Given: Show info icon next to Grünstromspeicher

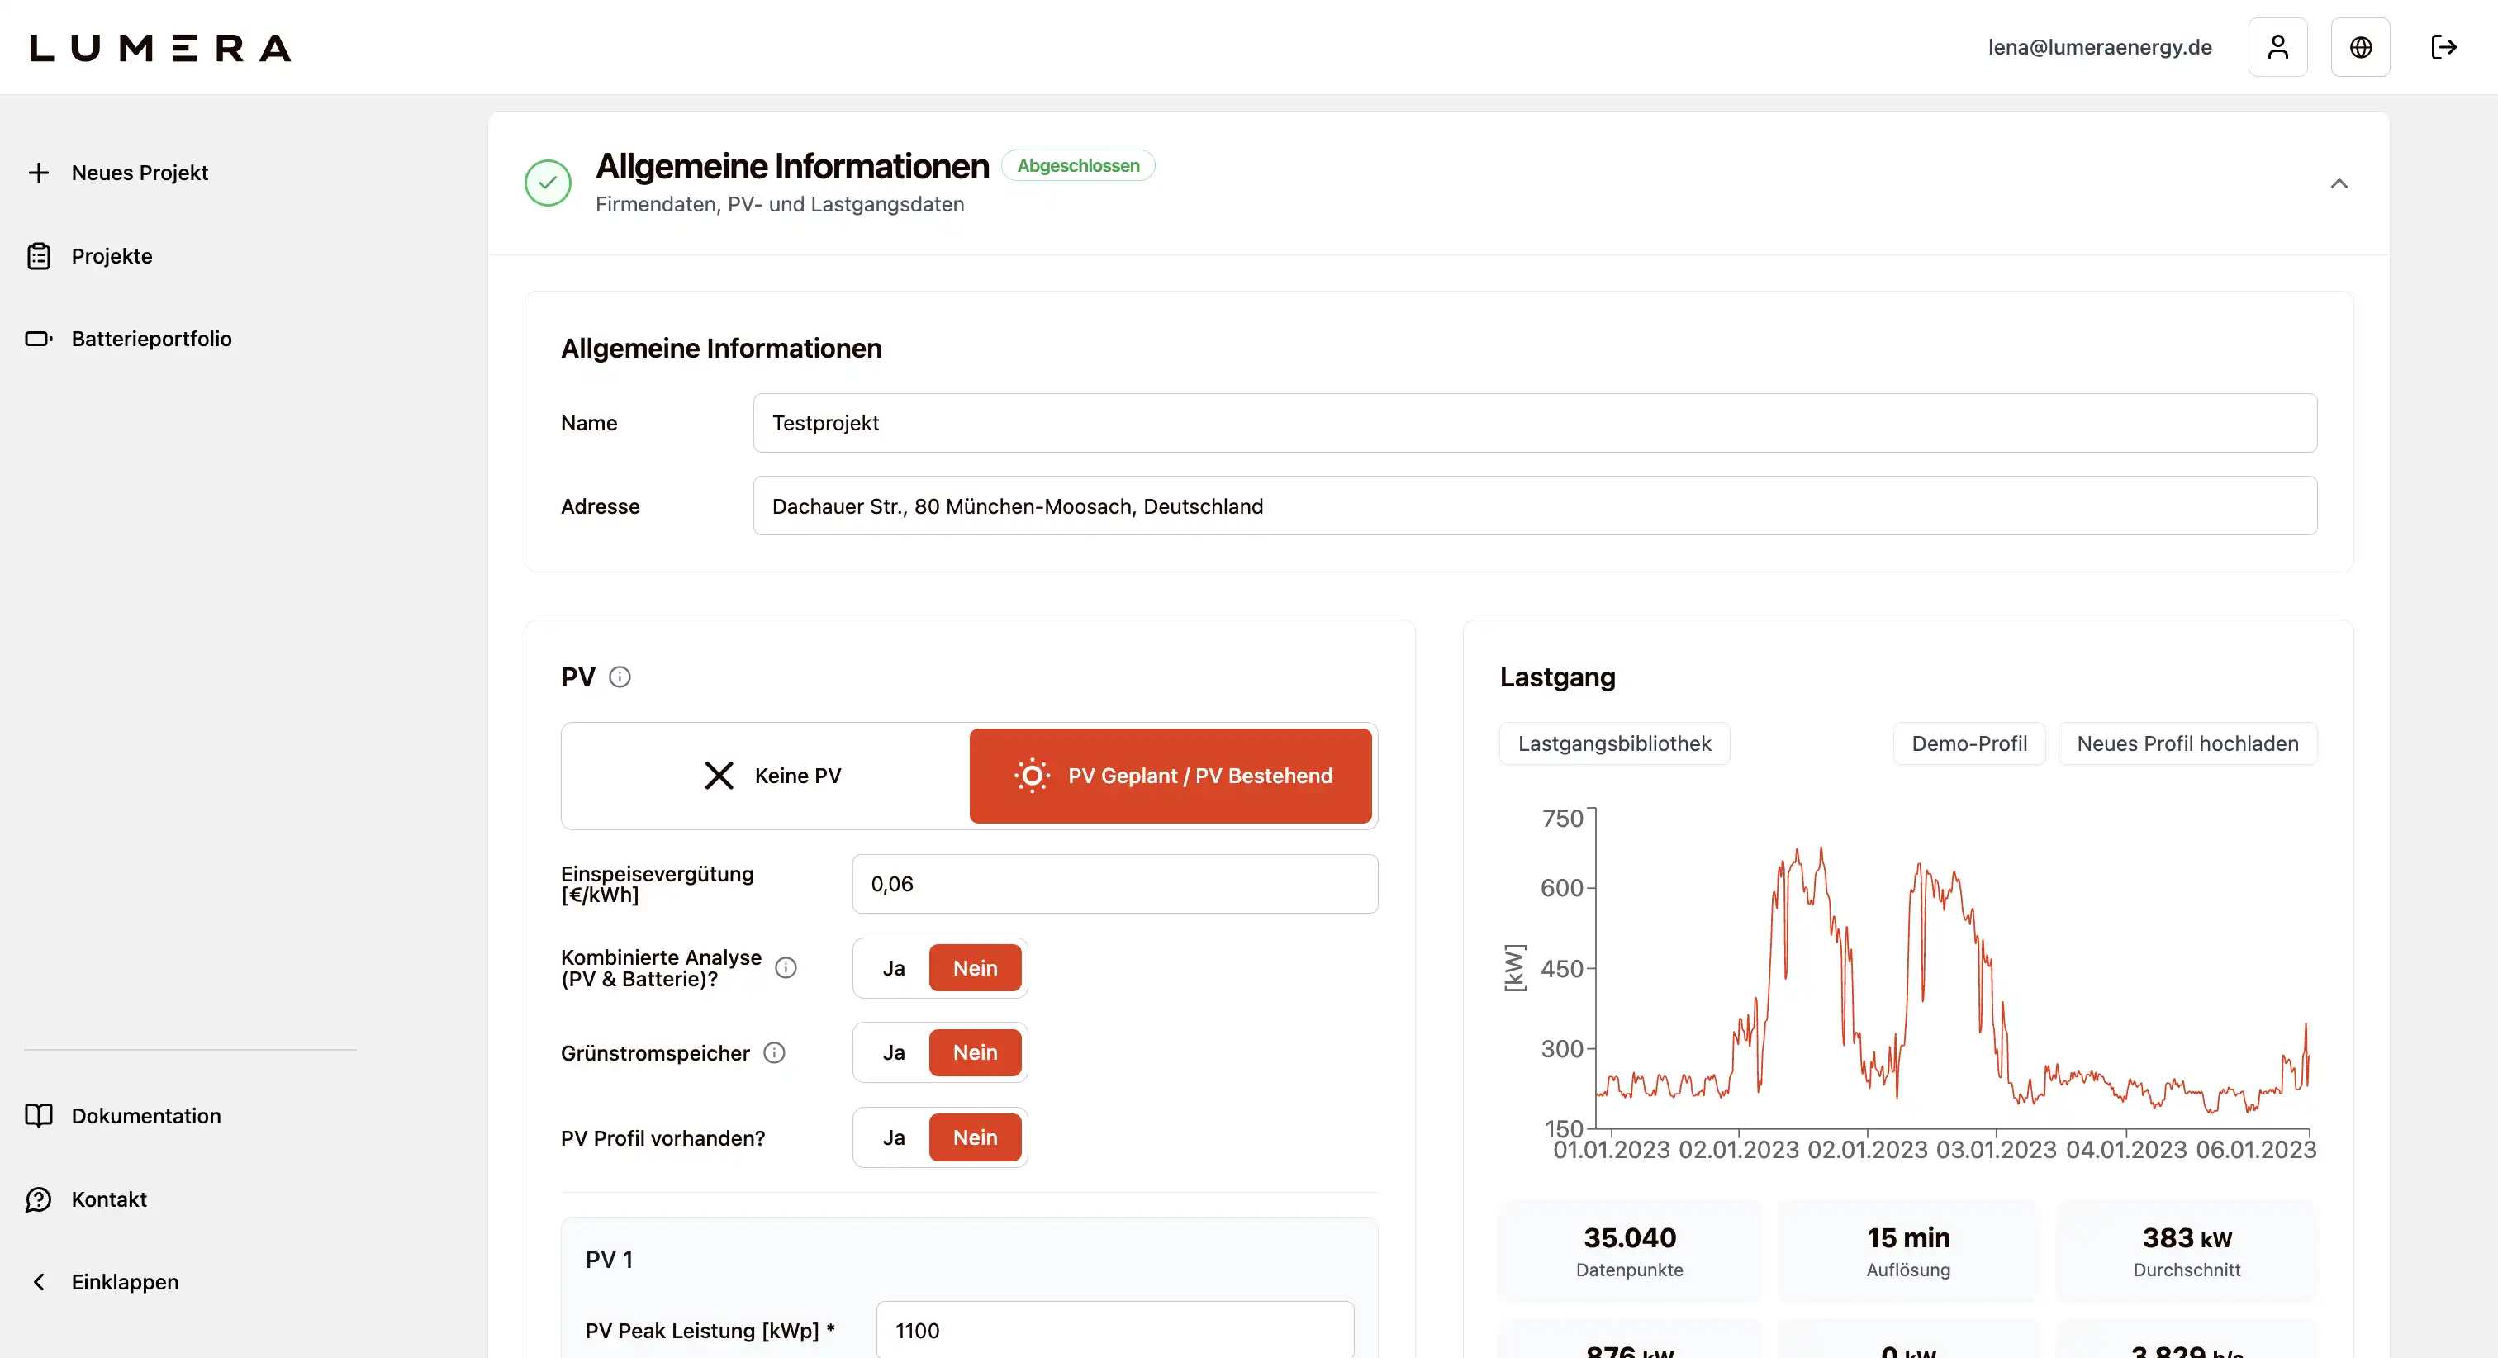Looking at the screenshot, I should point(774,1052).
